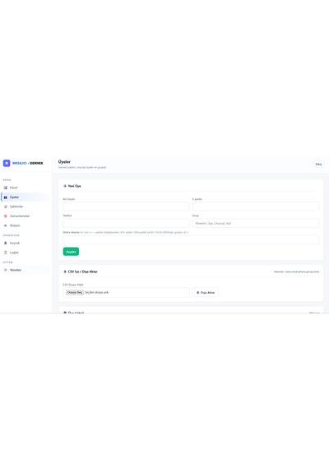
Task: Open Şablonlar in the sidebar
Action: (x=25, y=207)
